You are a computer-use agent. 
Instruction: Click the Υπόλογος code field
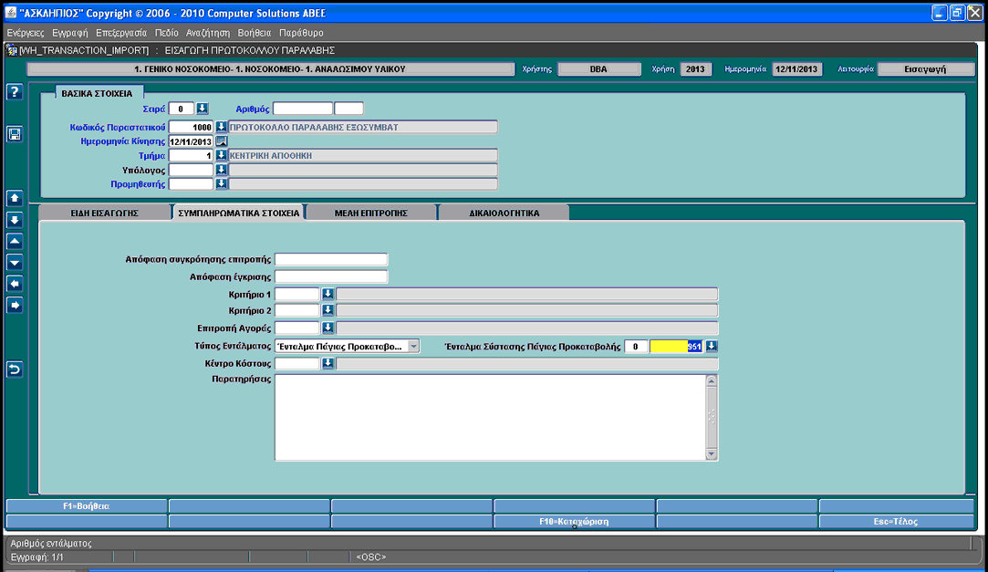pyautogui.click(x=191, y=170)
